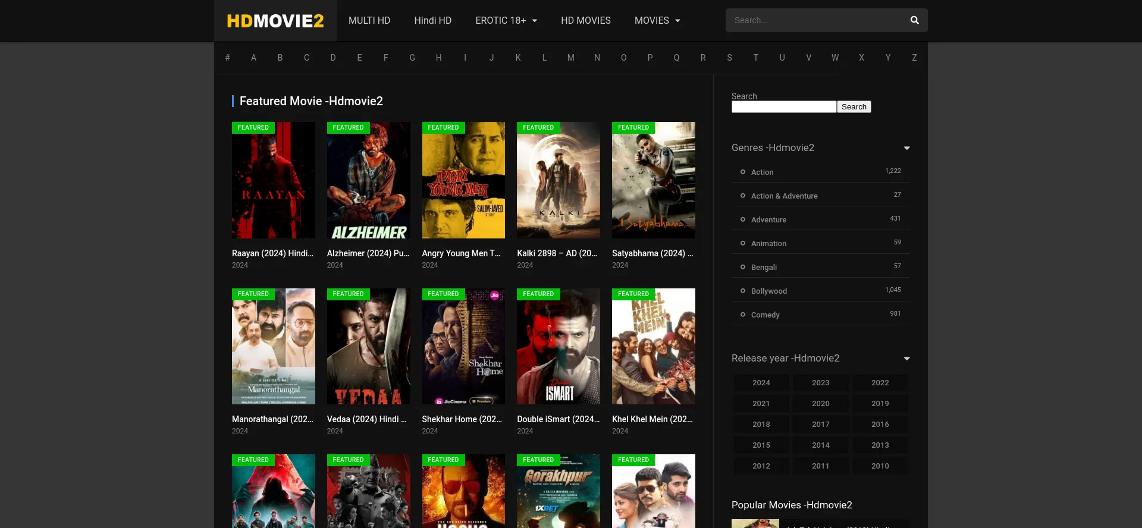Image resolution: width=1142 pixels, height=528 pixels.
Task: Open the MULTI HD menu item
Action: pos(369,20)
